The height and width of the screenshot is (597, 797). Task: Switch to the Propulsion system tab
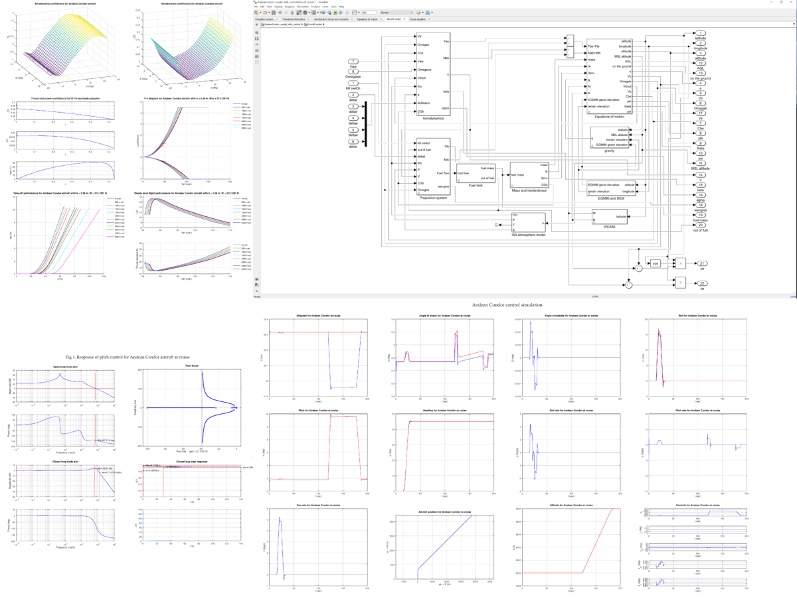(266, 20)
